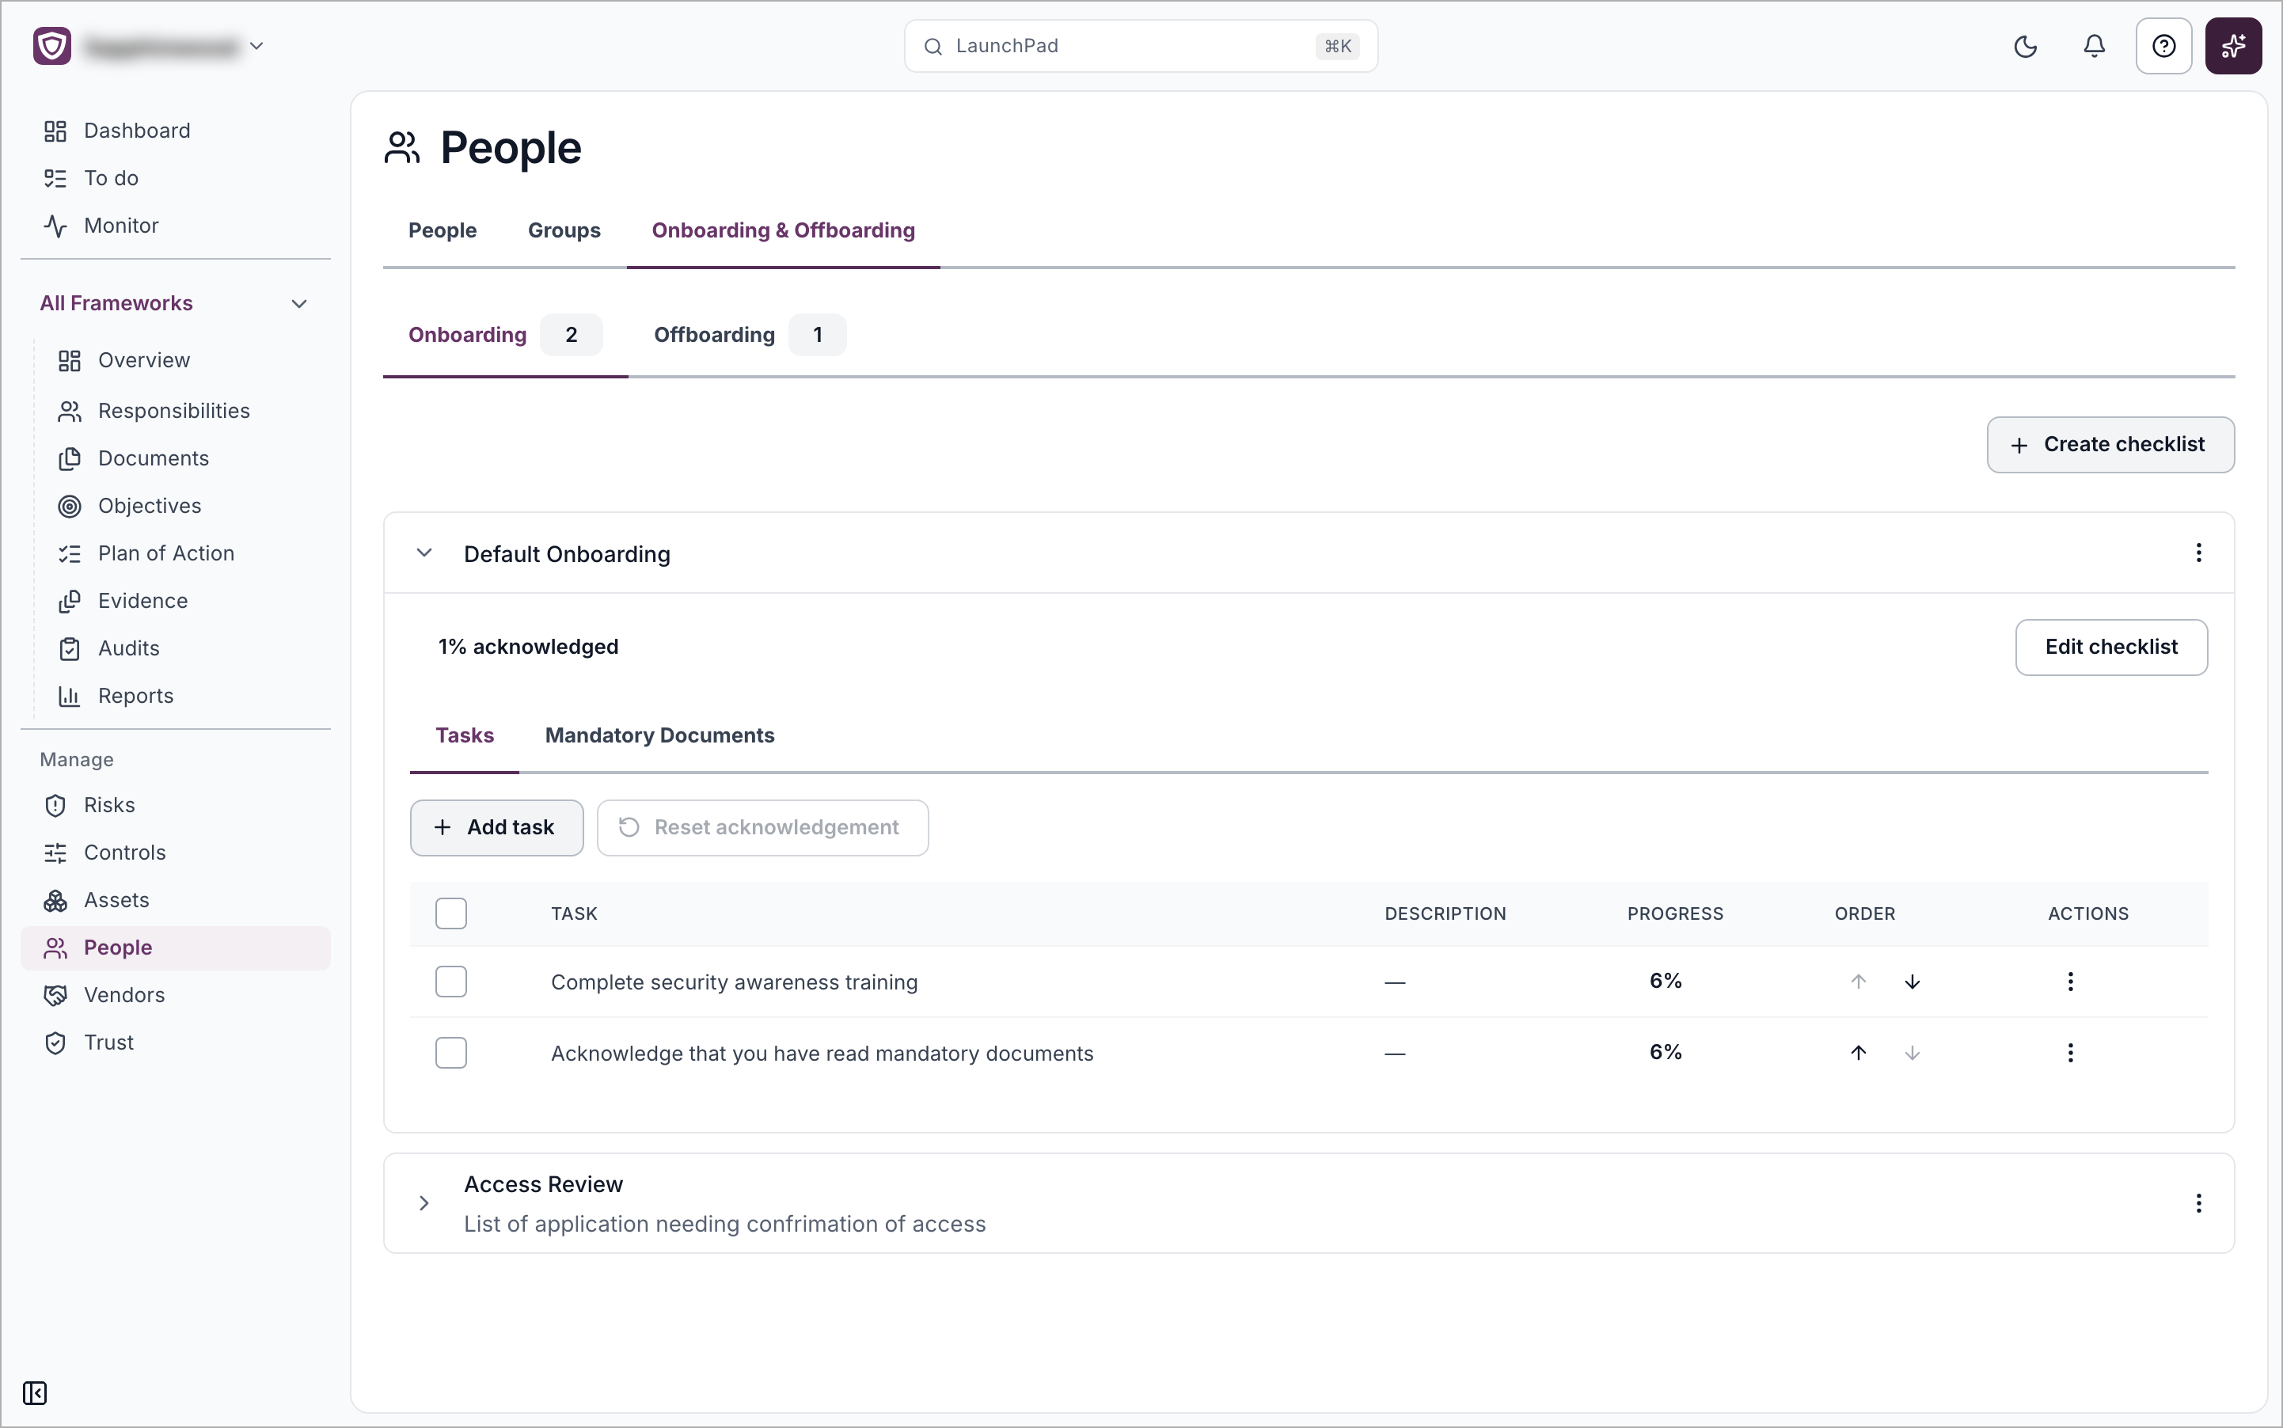Select all tasks header checkbox
This screenshot has width=2283, height=1428.
point(451,913)
